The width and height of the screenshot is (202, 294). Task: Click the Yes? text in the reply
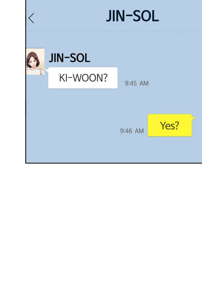pos(170,125)
